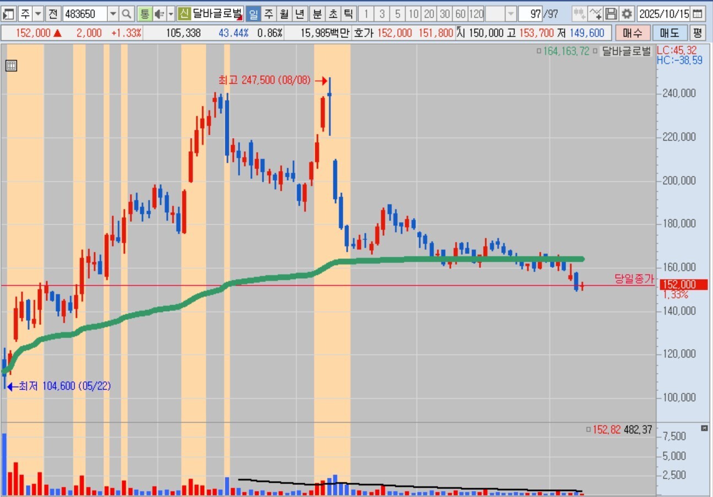Select the 1 period interval button

click(x=366, y=14)
